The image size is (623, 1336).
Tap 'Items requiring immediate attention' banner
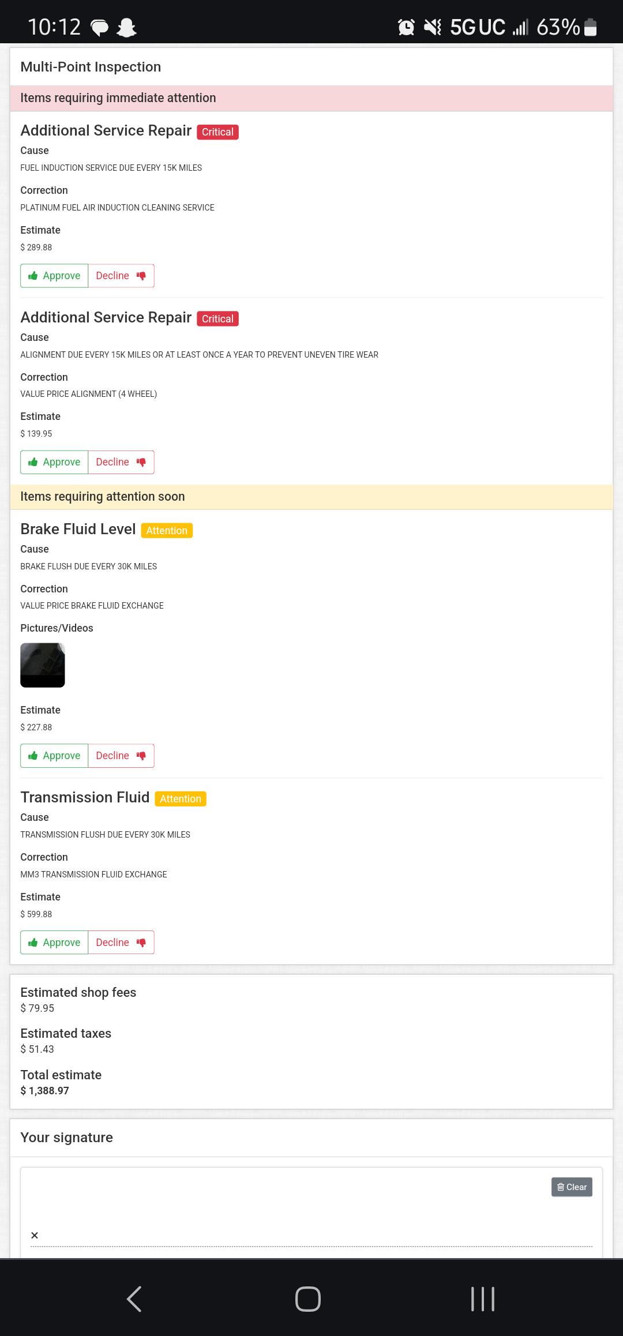[x=311, y=98]
